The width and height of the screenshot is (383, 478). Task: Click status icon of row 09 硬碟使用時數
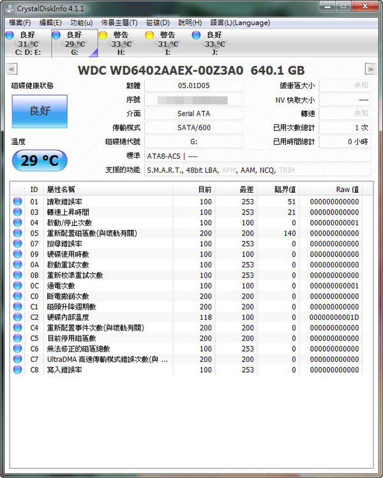[18, 254]
